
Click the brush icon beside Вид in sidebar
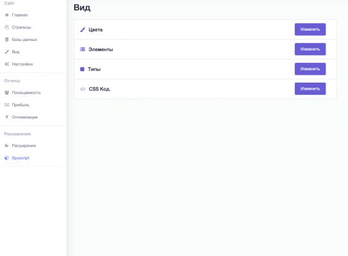(x=7, y=52)
